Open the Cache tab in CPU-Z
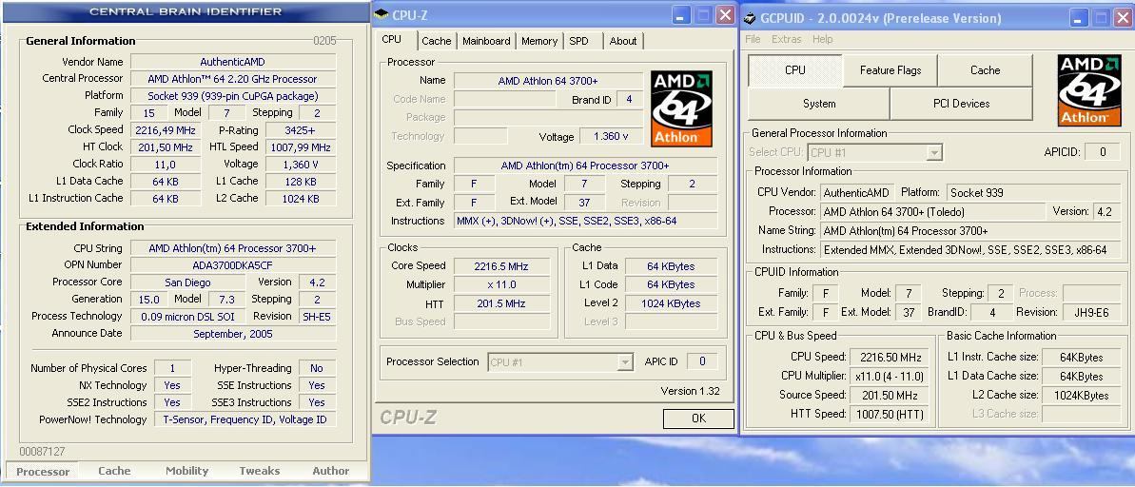This screenshot has width=1135, height=487. coord(437,41)
